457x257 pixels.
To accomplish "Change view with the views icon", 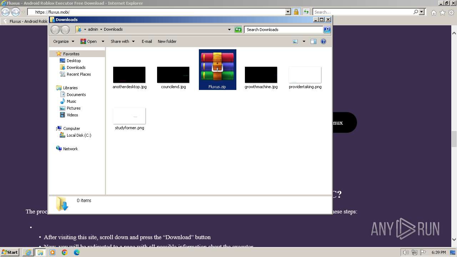I will (295, 41).
